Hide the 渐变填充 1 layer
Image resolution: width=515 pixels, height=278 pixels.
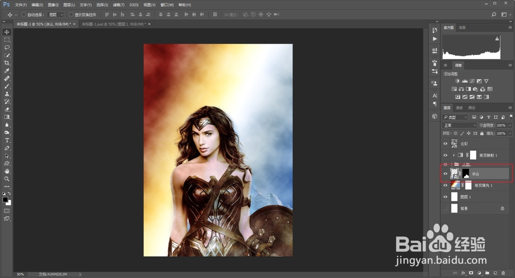(x=445, y=185)
